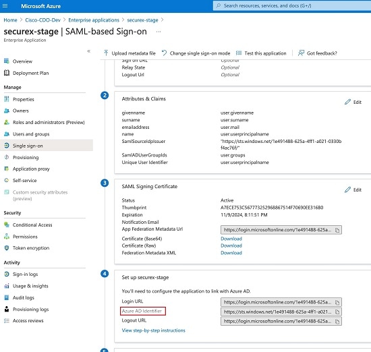Edit the Attributes & Claims section

click(x=353, y=102)
